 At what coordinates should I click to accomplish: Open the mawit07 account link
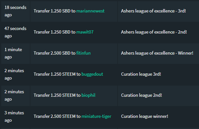(86, 32)
